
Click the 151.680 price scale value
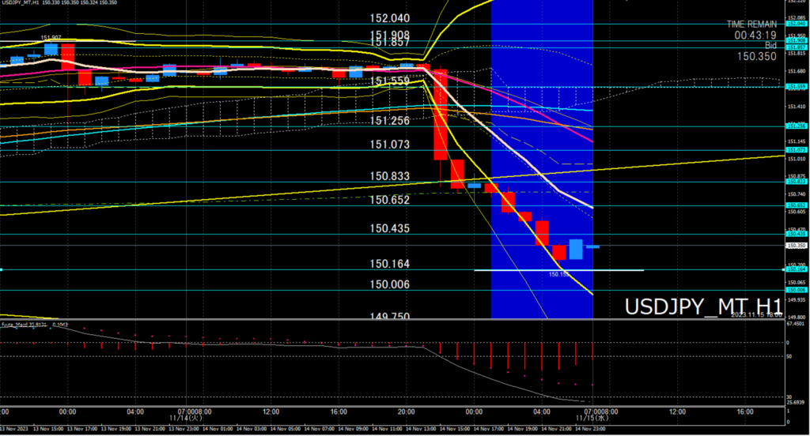797,71
